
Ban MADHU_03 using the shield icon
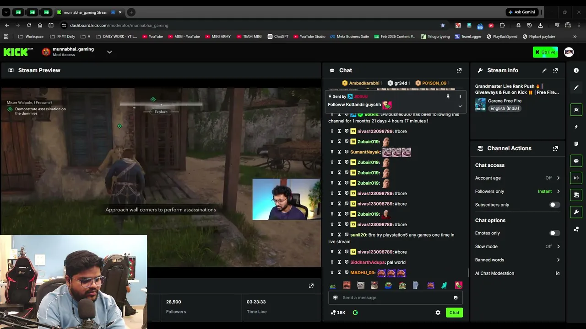[347, 273]
